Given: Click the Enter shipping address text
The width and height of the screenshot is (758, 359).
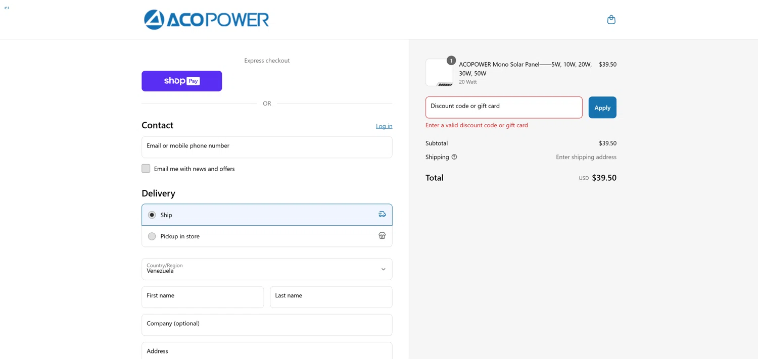Looking at the screenshot, I should pos(586,157).
